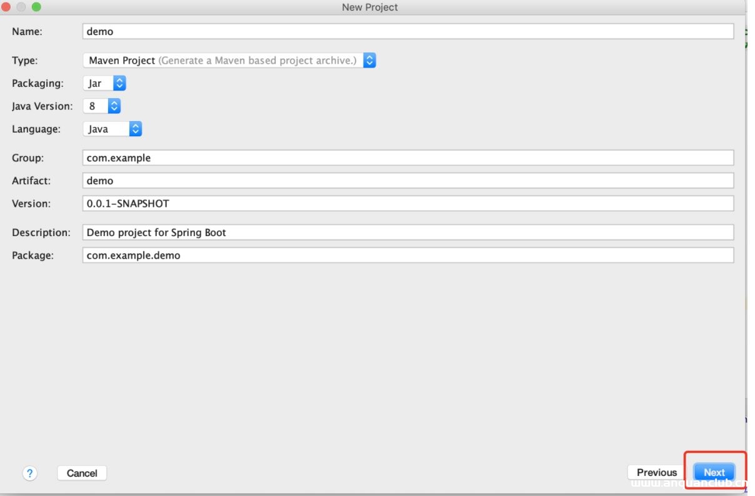Go back with the Previous button
Image resolution: width=755 pixels, height=496 pixels.
pos(656,473)
